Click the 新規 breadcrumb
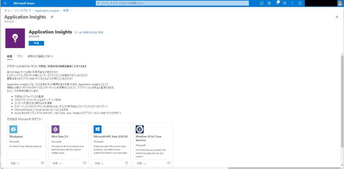344x169 pixels. pos(66,11)
